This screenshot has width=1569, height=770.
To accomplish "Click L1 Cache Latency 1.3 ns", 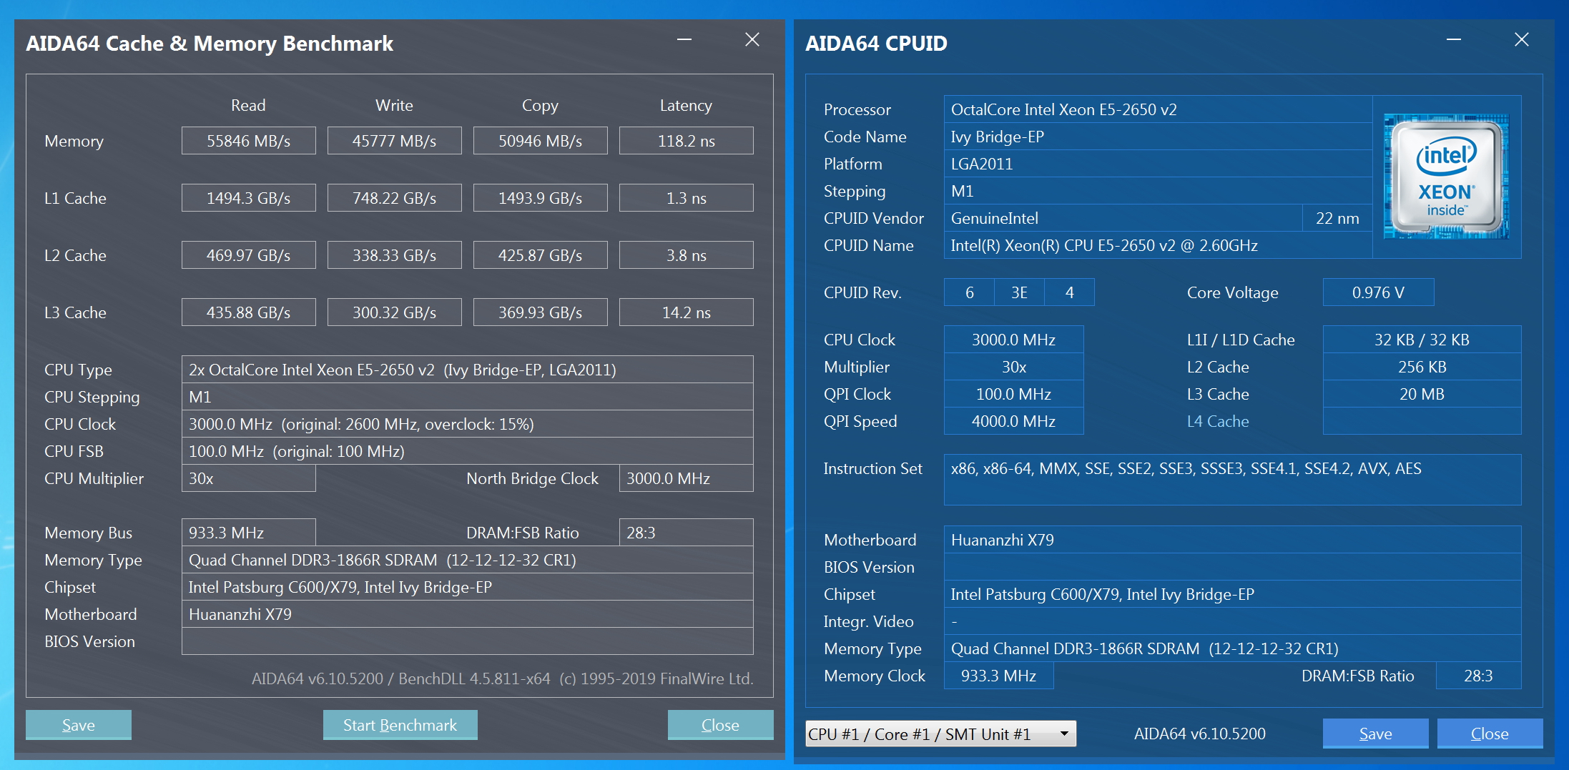I will 687,198.
